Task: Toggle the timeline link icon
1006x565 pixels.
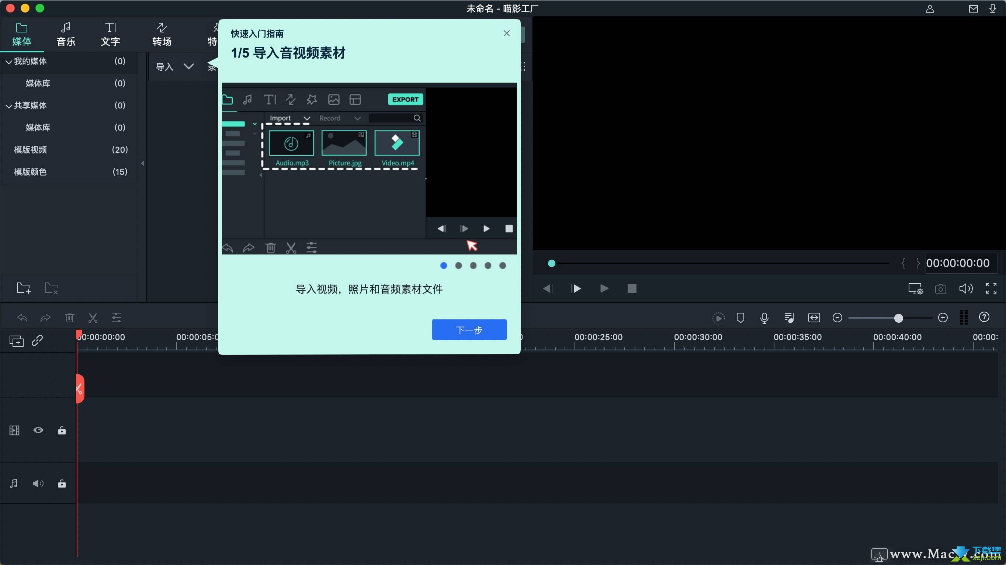Action: pyautogui.click(x=37, y=340)
